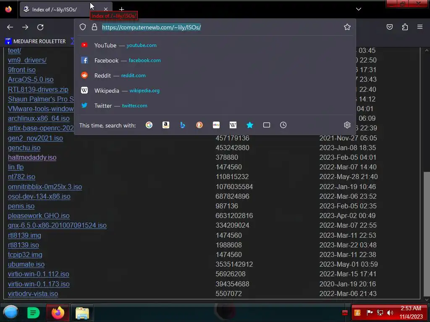Open green notes app in taskbar
430x322 pixels.
click(33, 312)
